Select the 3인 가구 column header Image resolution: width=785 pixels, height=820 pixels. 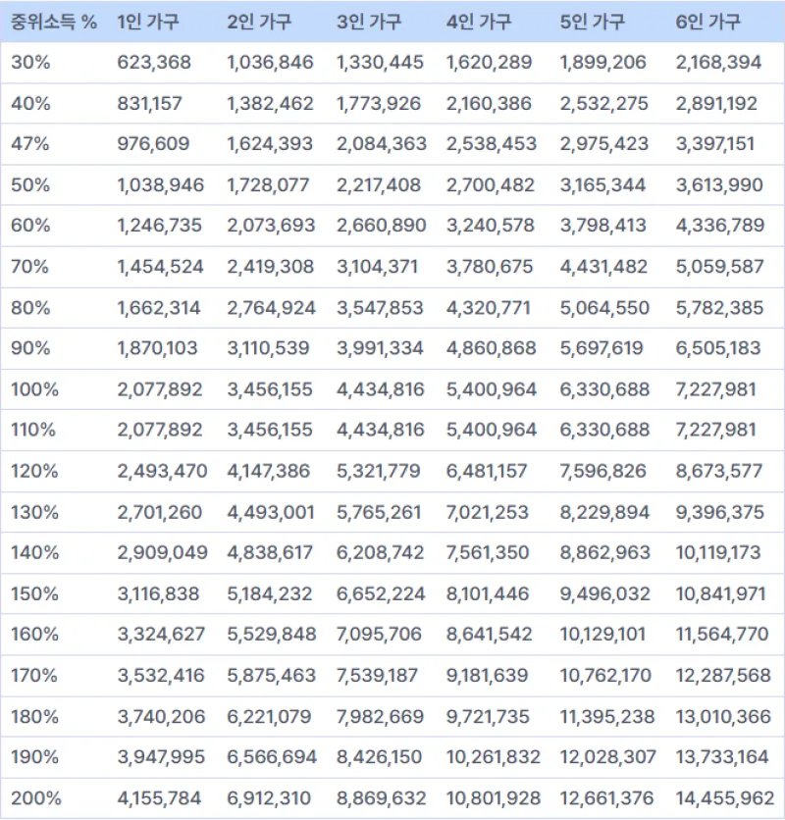(x=368, y=23)
